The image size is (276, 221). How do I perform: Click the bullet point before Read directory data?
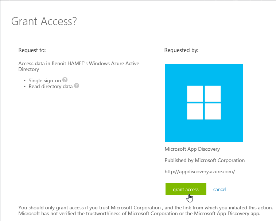(x=25, y=87)
